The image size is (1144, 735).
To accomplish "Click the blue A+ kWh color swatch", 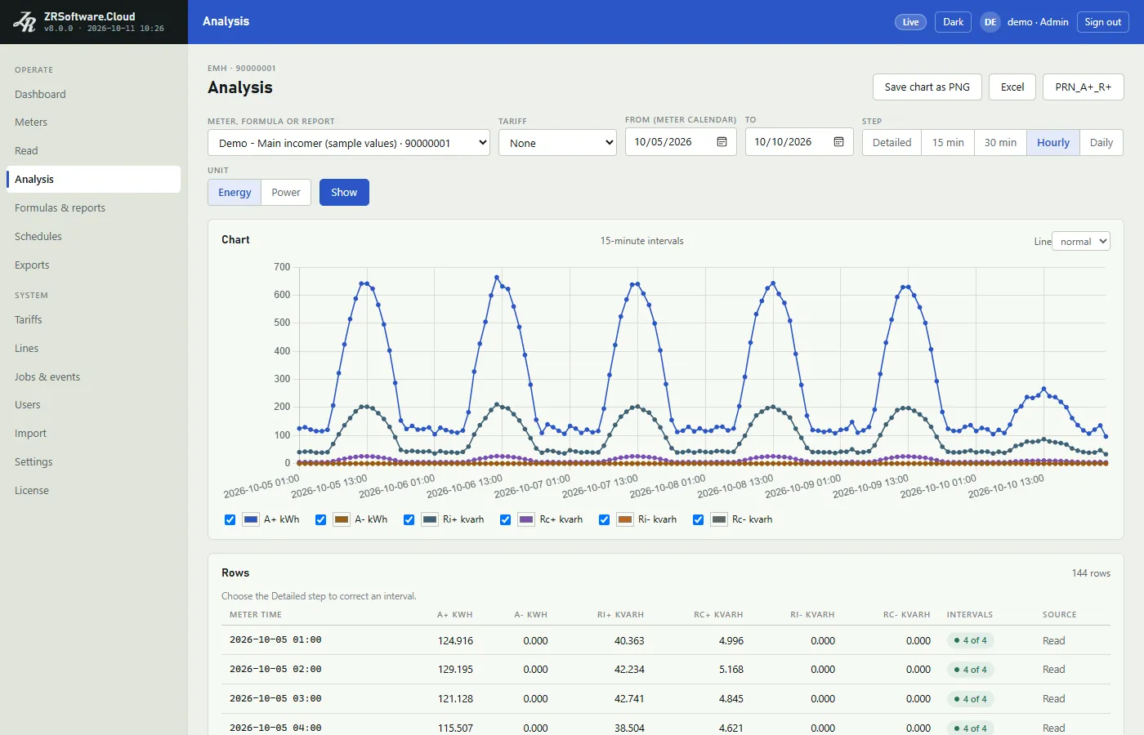I will 251,519.
